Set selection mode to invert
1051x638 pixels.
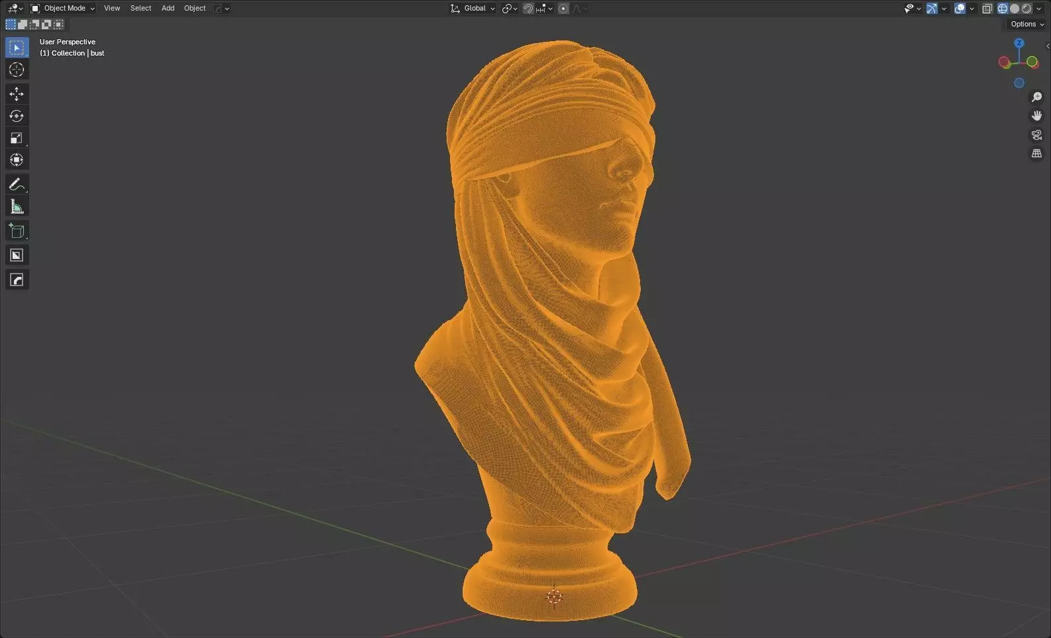(46, 25)
